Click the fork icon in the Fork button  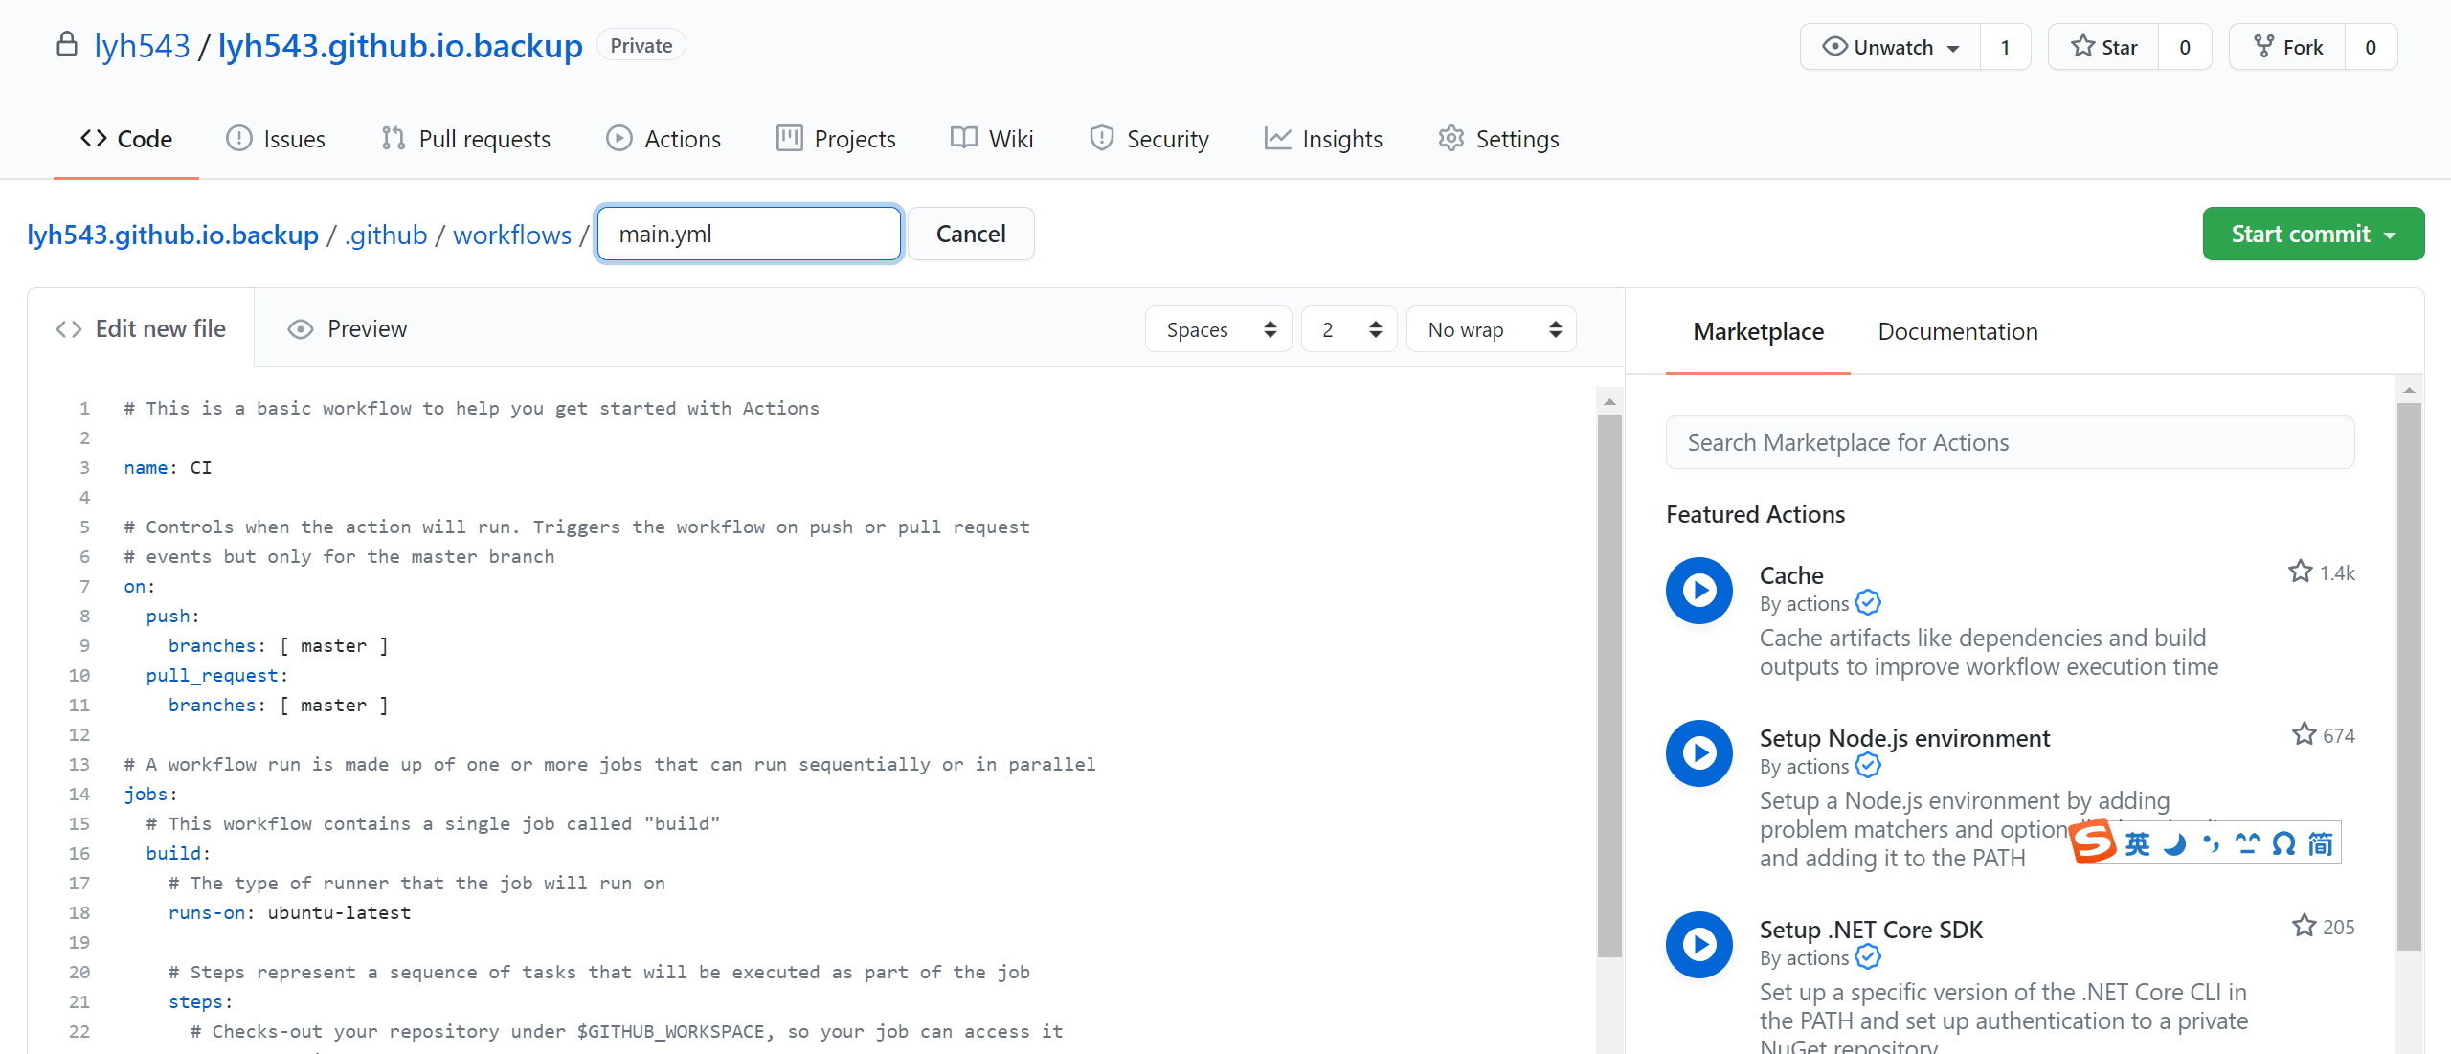2264,46
